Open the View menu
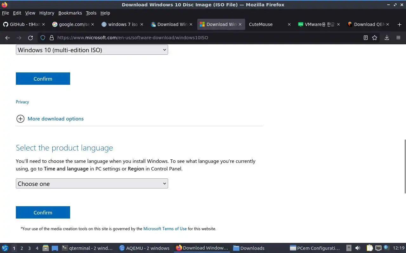The image size is (406, 253). tap(30, 13)
